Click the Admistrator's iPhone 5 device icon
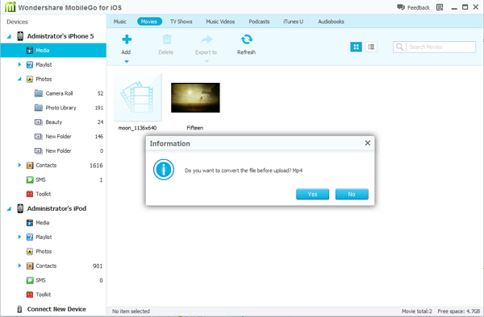 tap(20, 36)
